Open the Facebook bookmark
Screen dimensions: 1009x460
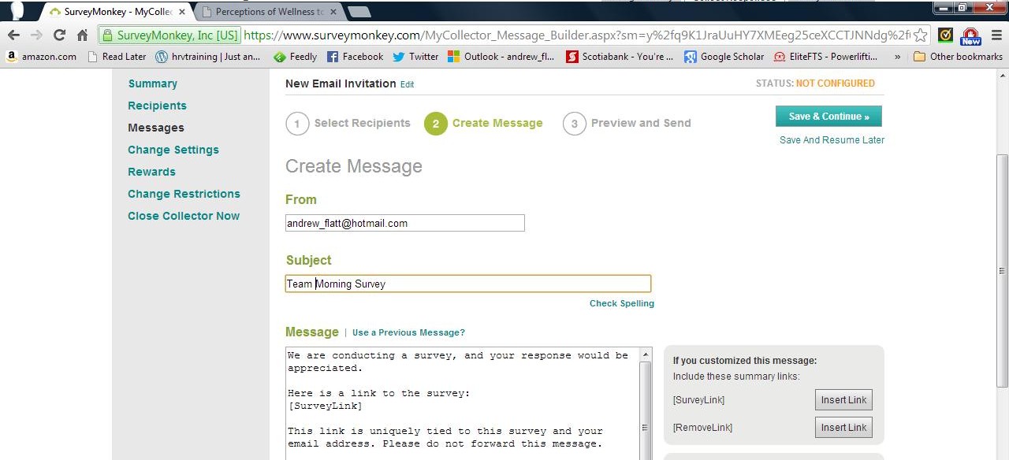(x=355, y=57)
